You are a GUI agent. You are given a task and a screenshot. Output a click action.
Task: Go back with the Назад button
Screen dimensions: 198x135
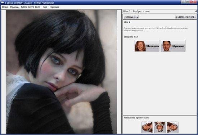coord(130,17)
